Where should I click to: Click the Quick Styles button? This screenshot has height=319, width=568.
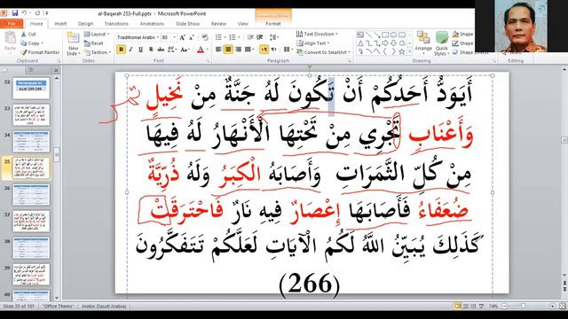(442, 43)
